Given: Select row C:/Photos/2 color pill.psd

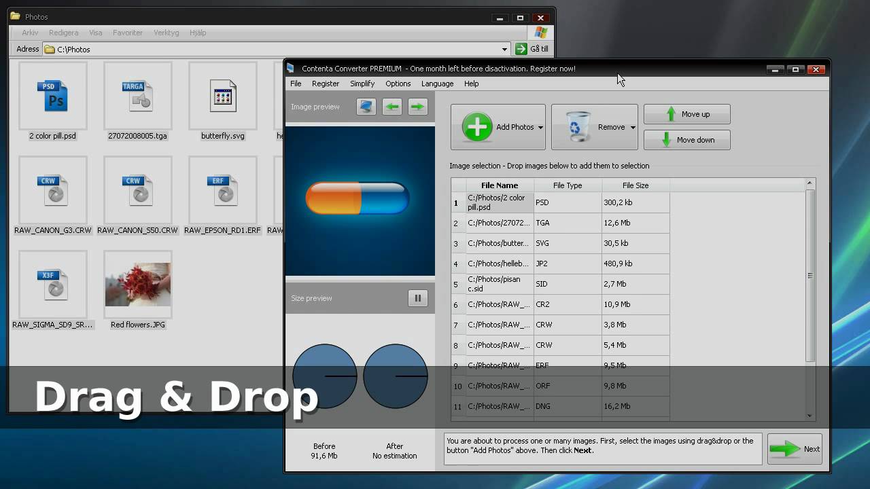Looking at the screenshot, I should 560,202.
